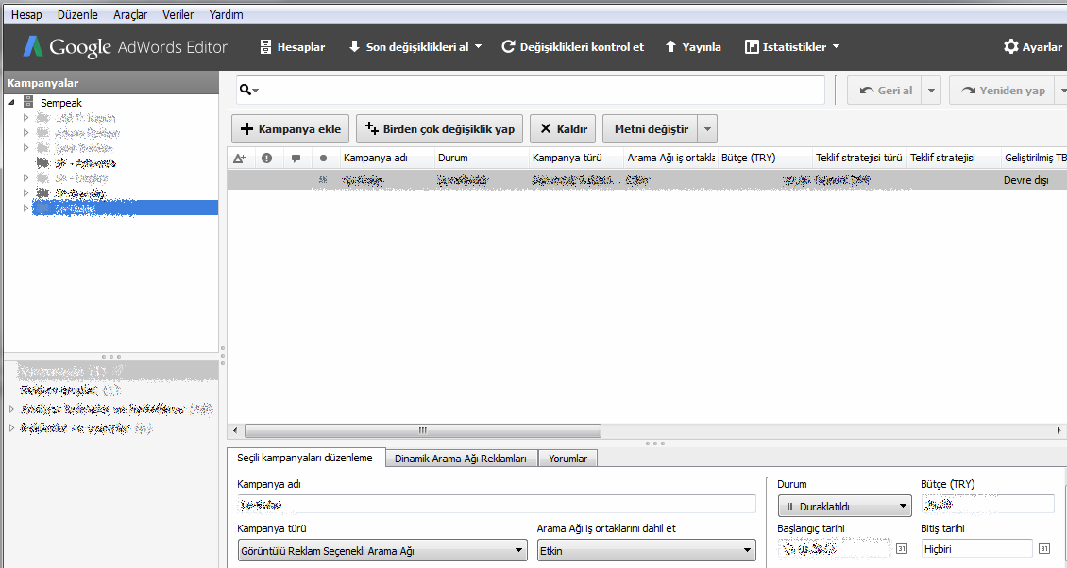Open Arama Ağı iş ortaklarını dahil et dropdown
Screen dimensions: 1067x568
(646, 551)
